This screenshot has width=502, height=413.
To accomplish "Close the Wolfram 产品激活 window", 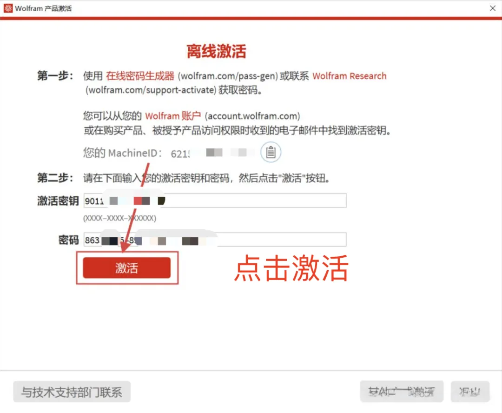I will pyautogui.click(x=492, y=8).
